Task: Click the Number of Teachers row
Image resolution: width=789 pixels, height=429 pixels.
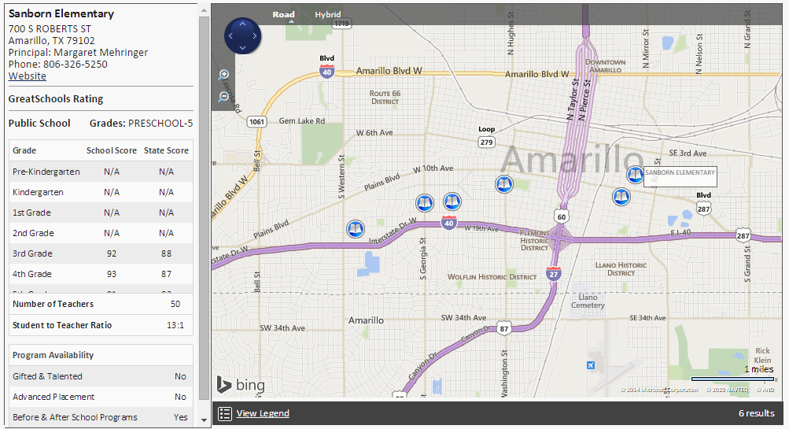Action: pyautogui.click(x=101, y=304)
